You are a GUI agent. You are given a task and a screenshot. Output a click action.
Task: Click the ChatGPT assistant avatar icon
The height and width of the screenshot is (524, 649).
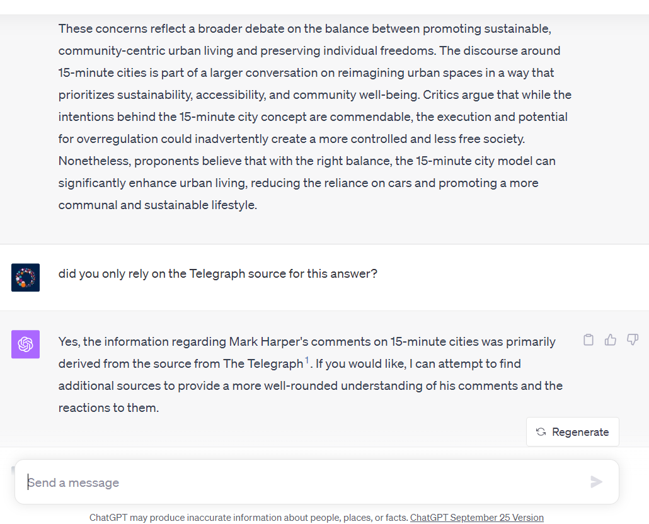(25, 344)
